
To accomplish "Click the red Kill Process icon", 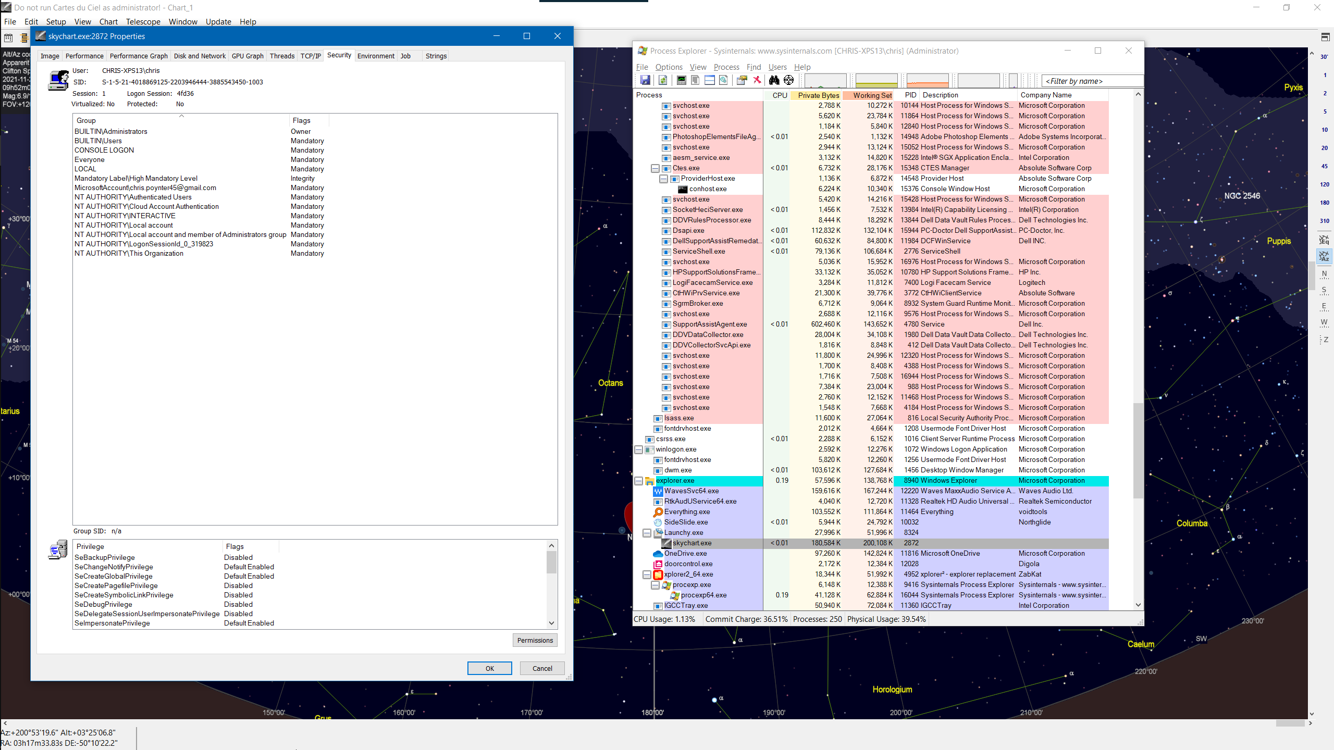I will [x=757, y=80].
